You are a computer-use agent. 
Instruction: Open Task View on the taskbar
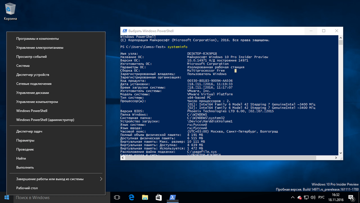pos(117,198)
